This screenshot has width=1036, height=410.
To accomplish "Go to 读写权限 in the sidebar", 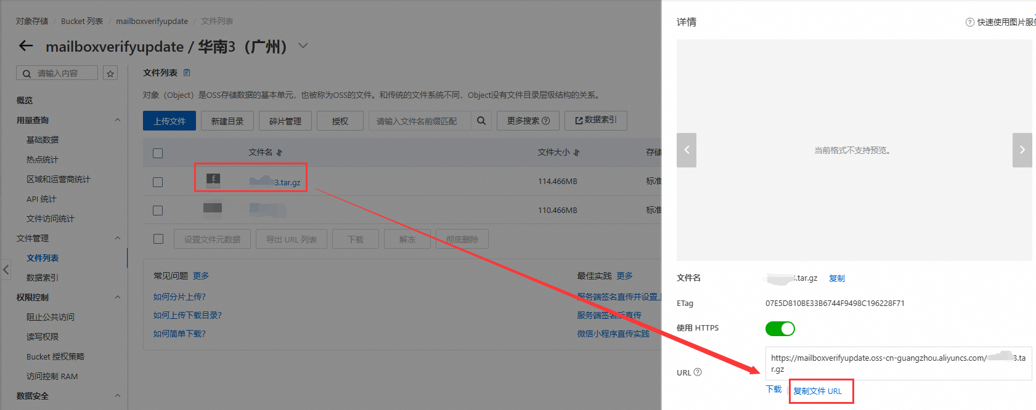I will coord(43,337).
